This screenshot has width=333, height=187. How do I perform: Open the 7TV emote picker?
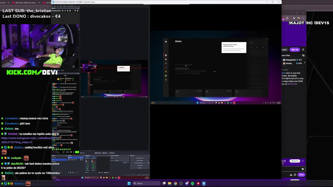[303, 169]
